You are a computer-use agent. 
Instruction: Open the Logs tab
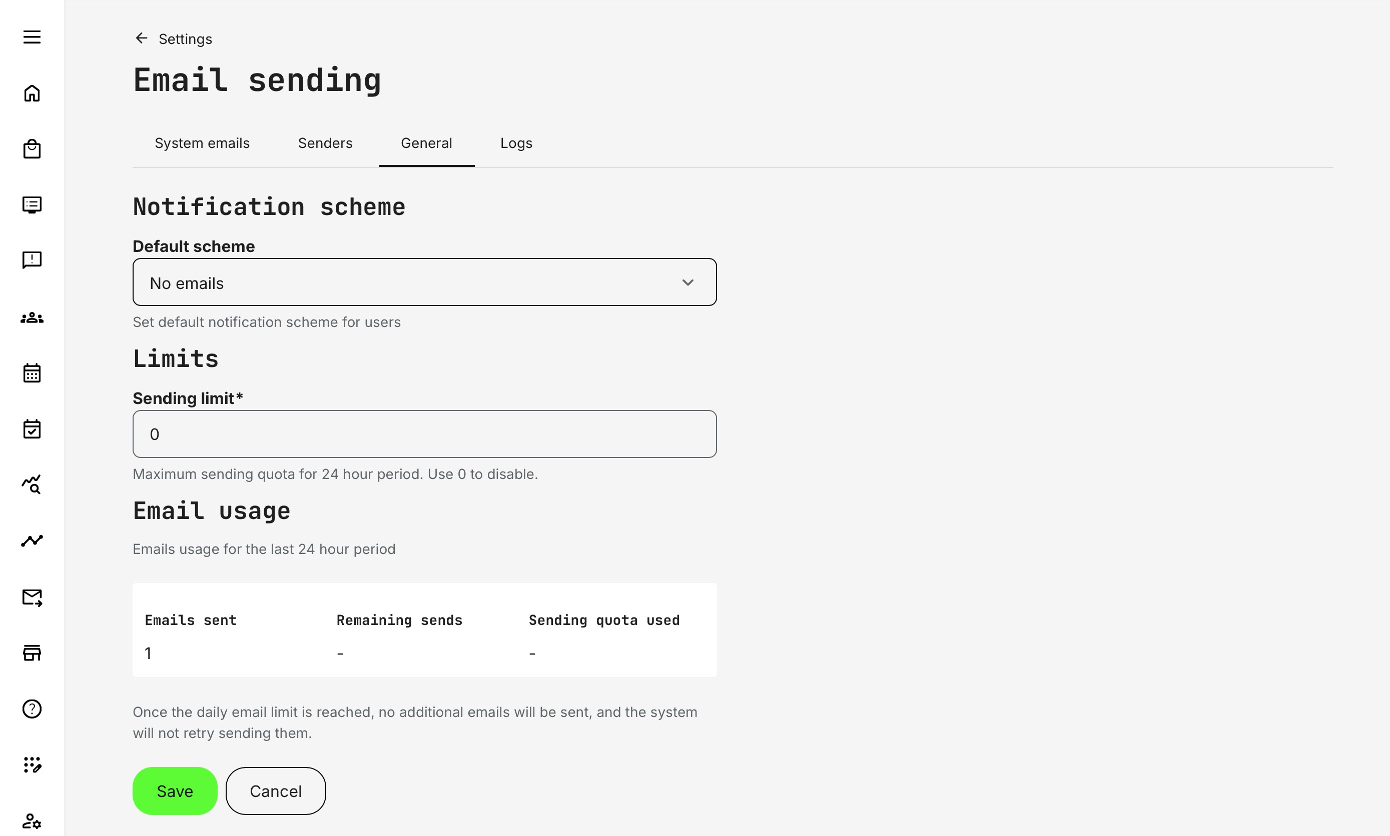(x=516, y=143)
